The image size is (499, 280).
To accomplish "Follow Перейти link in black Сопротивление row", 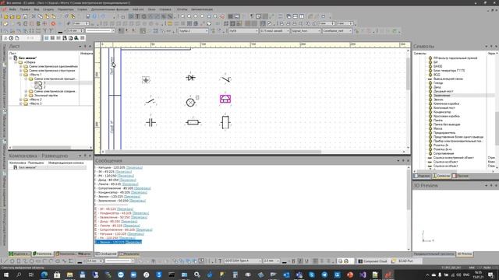I will (x=142, y=188).
